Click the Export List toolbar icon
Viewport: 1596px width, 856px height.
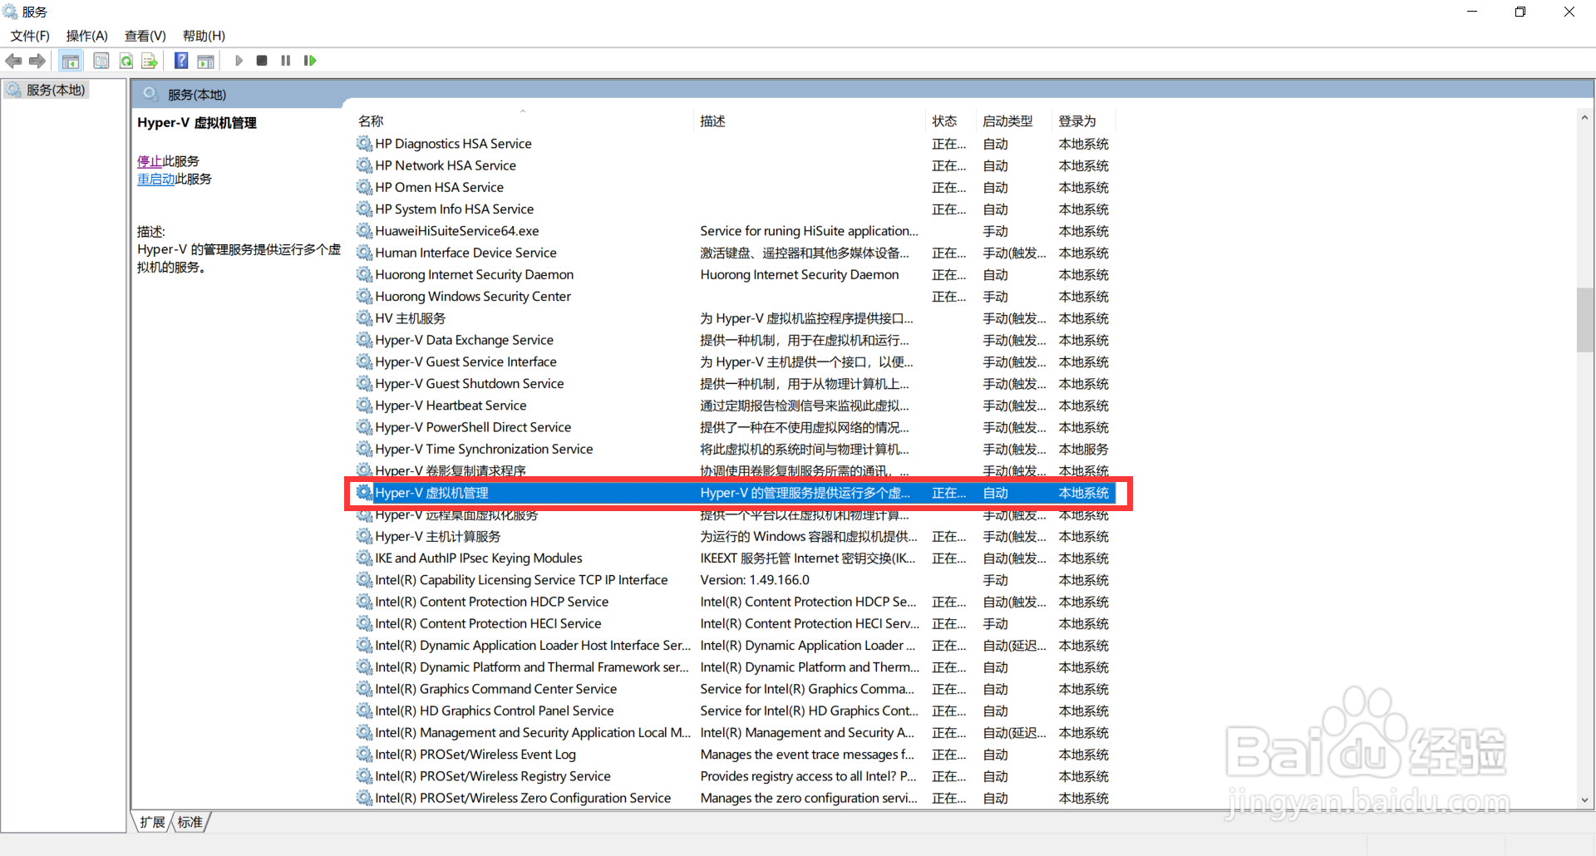click(150, 61)
